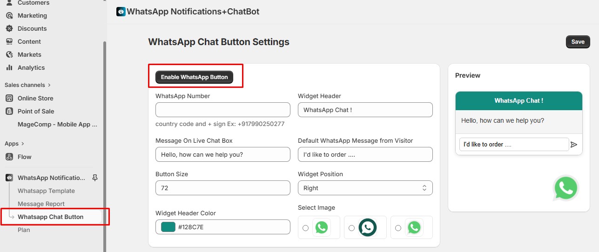Viewport: 599px width, 252px height.
Task: Select the third WhatsApp image radio option
Action: click(x=397, y=228)
